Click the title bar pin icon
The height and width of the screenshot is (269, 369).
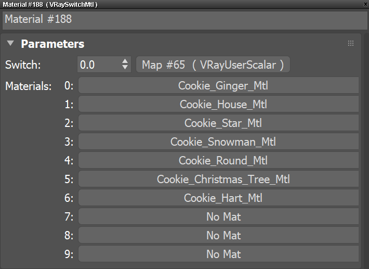[364, 4]
